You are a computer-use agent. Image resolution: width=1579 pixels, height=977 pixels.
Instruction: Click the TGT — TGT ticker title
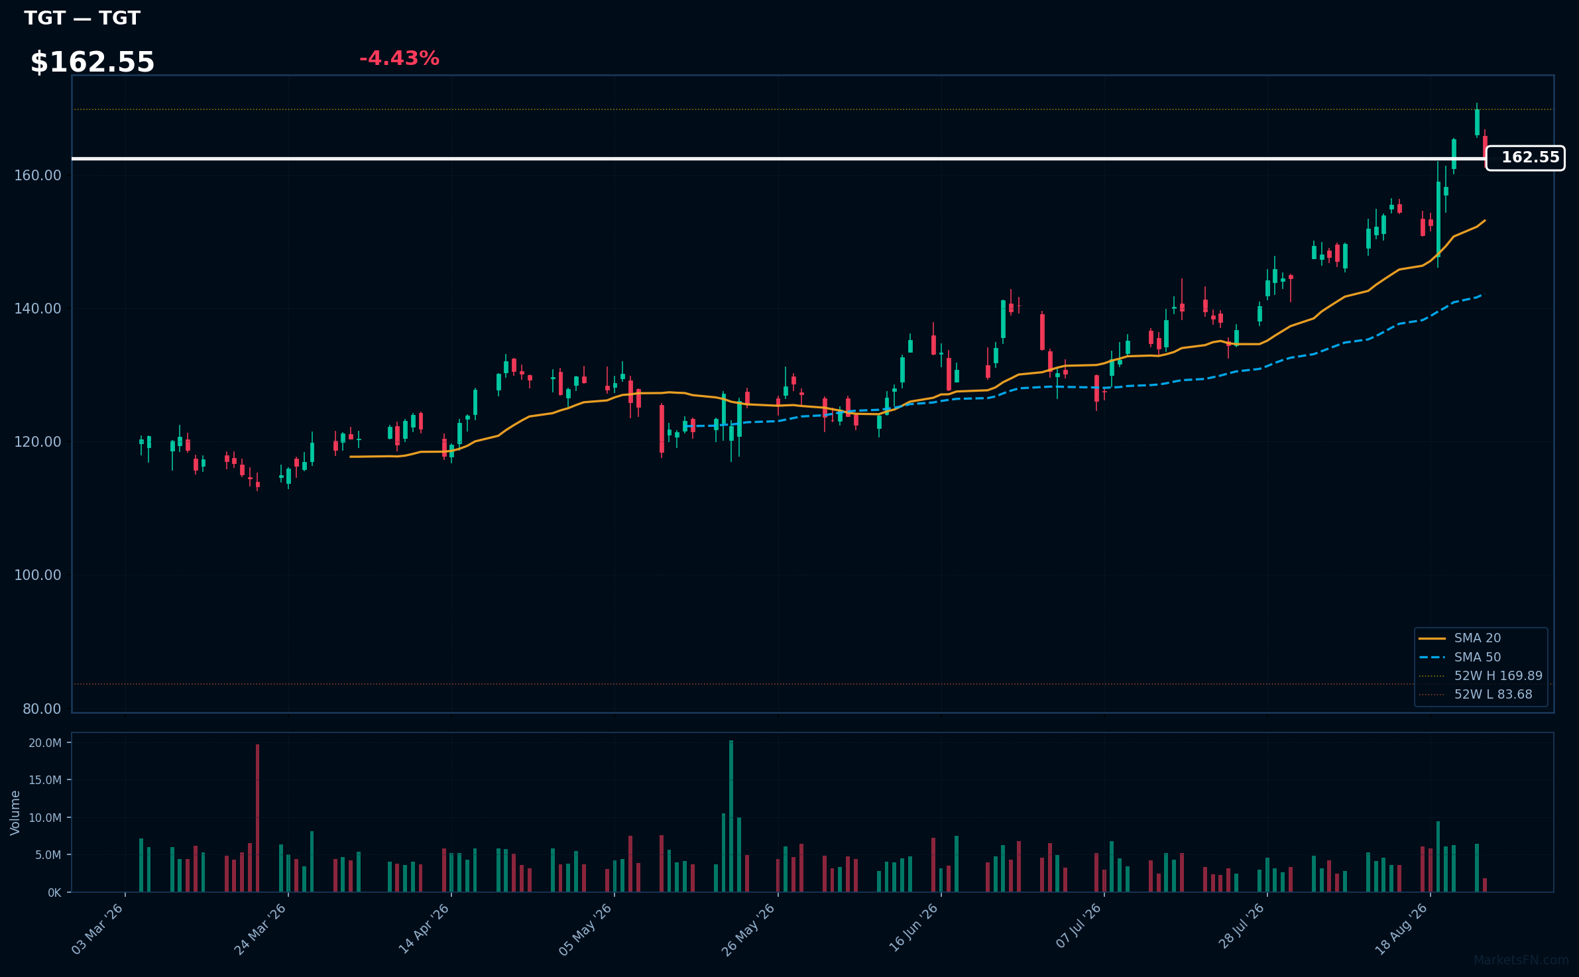point(82,18)
